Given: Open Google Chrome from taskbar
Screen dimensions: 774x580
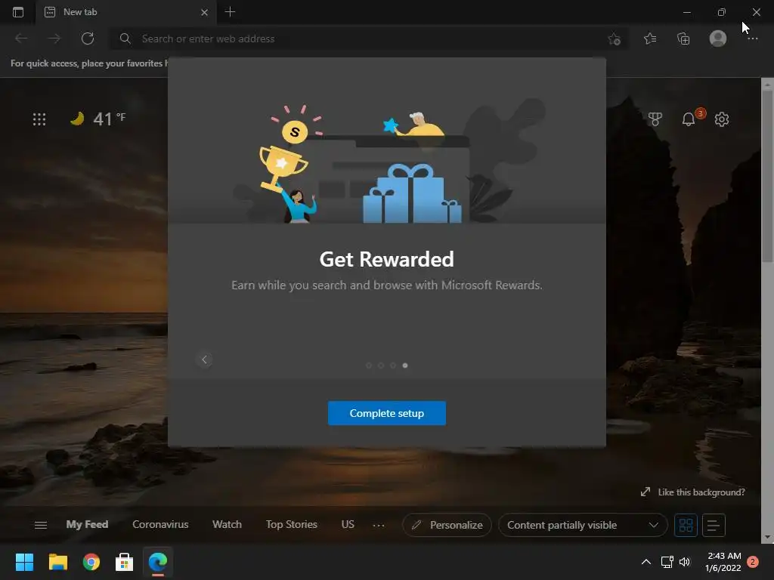Looking at the screenshot, I should (91, 562).
